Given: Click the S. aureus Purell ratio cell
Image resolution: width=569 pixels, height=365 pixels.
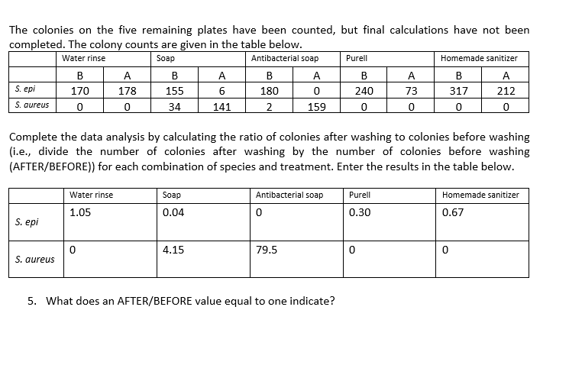Looking at the screenshot, I should (x=390, y=260).
